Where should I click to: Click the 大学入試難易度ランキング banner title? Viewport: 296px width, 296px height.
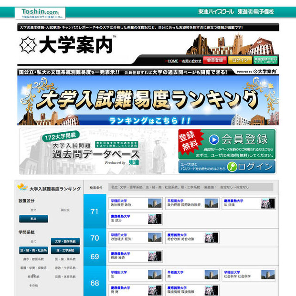click(x=148, y=99)
